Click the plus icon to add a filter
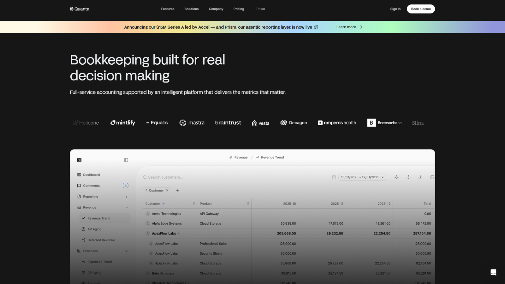 pyautogui.click(x=178, y=190)
